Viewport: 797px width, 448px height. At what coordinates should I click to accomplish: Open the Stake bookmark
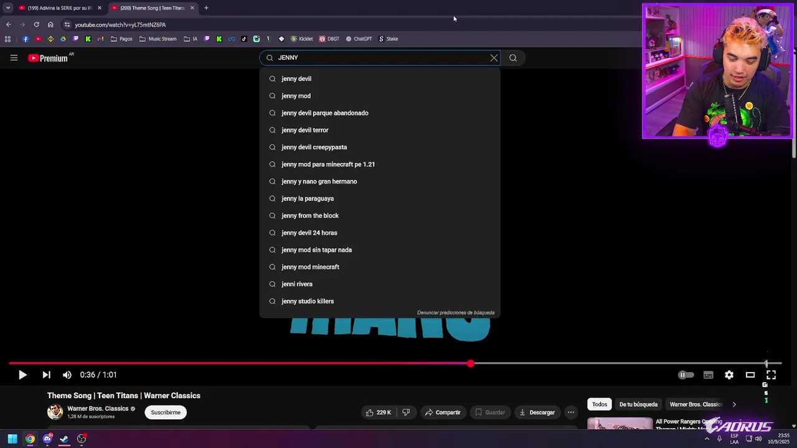click(x=388, y=39)
